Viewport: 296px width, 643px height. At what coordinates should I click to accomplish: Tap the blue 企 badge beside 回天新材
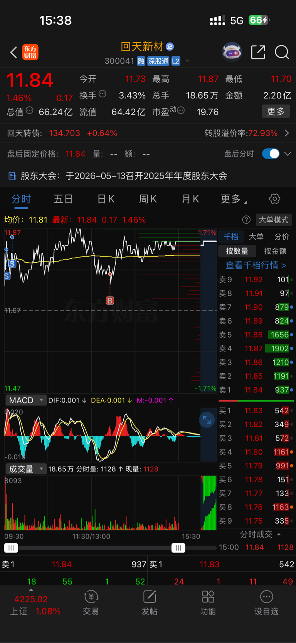[170, 47]
